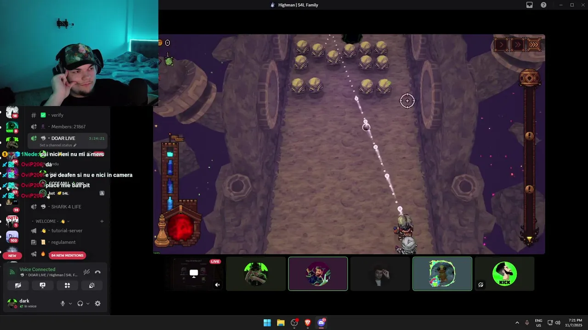Image resolution: width=588 pixels, height=330 pixels.
Task: Expand microphone input options arrow
Action: (x=70, y=303)
